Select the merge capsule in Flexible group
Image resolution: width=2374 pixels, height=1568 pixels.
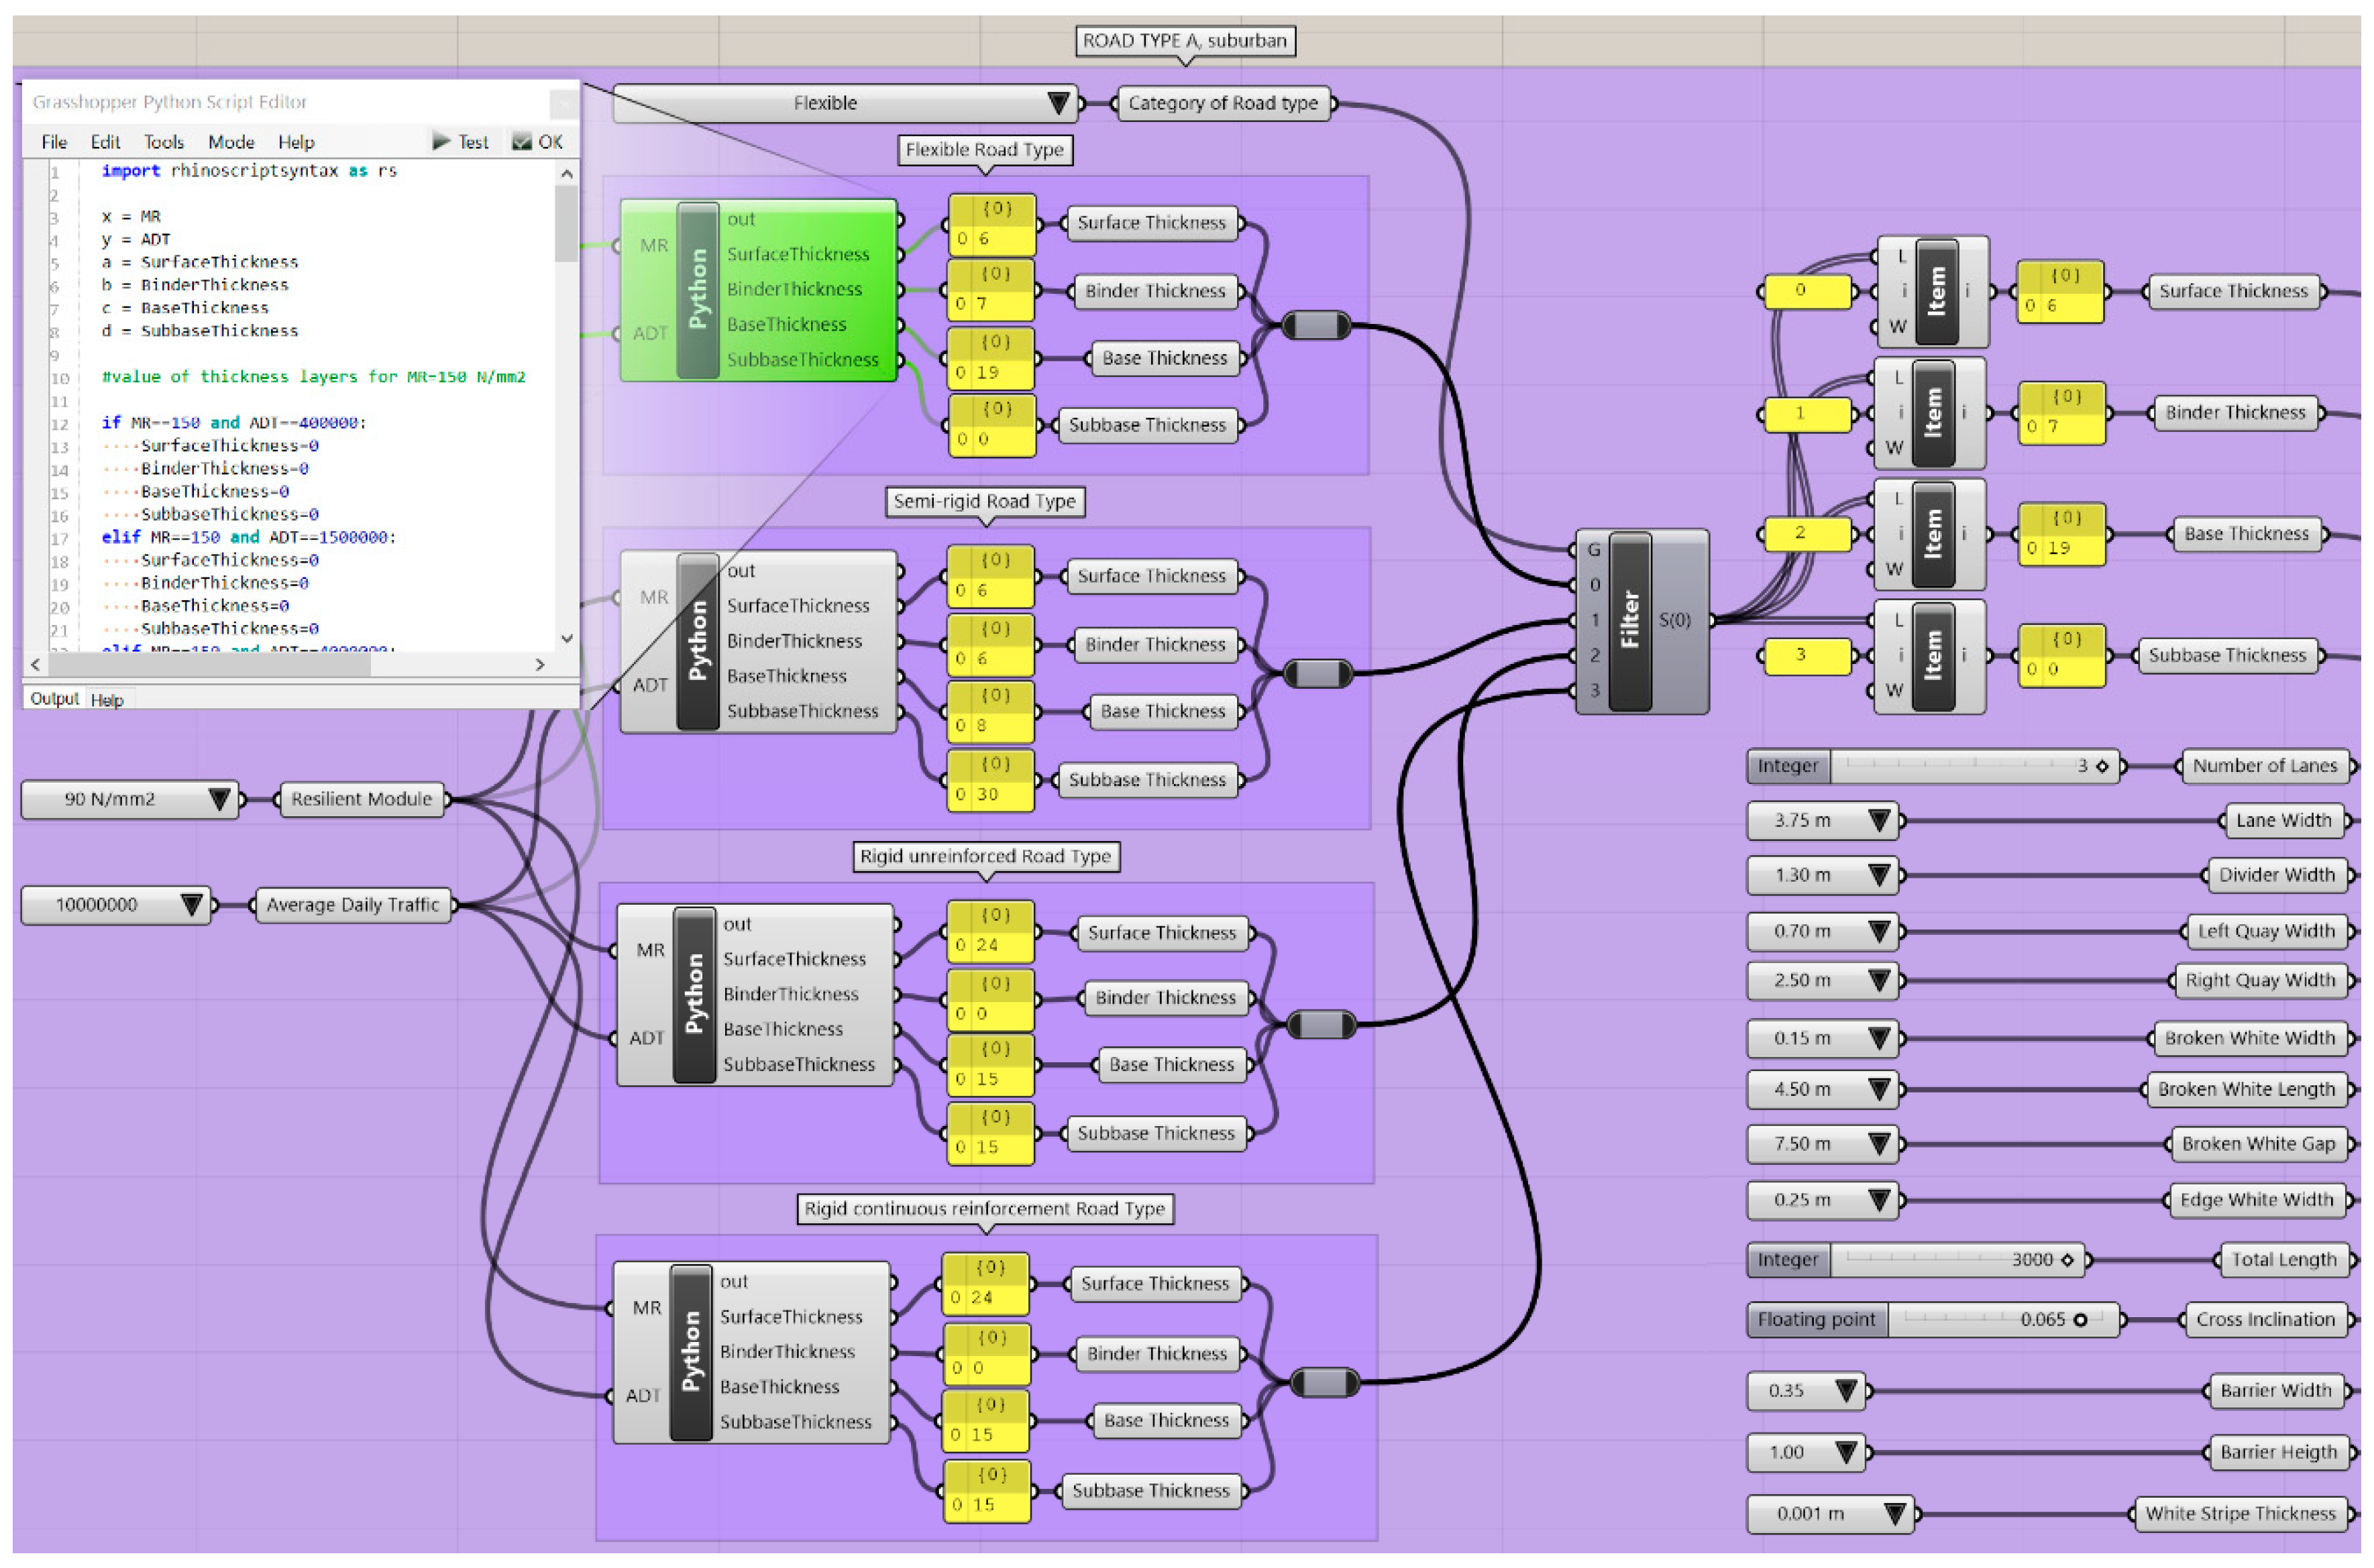coord(1316,325)
